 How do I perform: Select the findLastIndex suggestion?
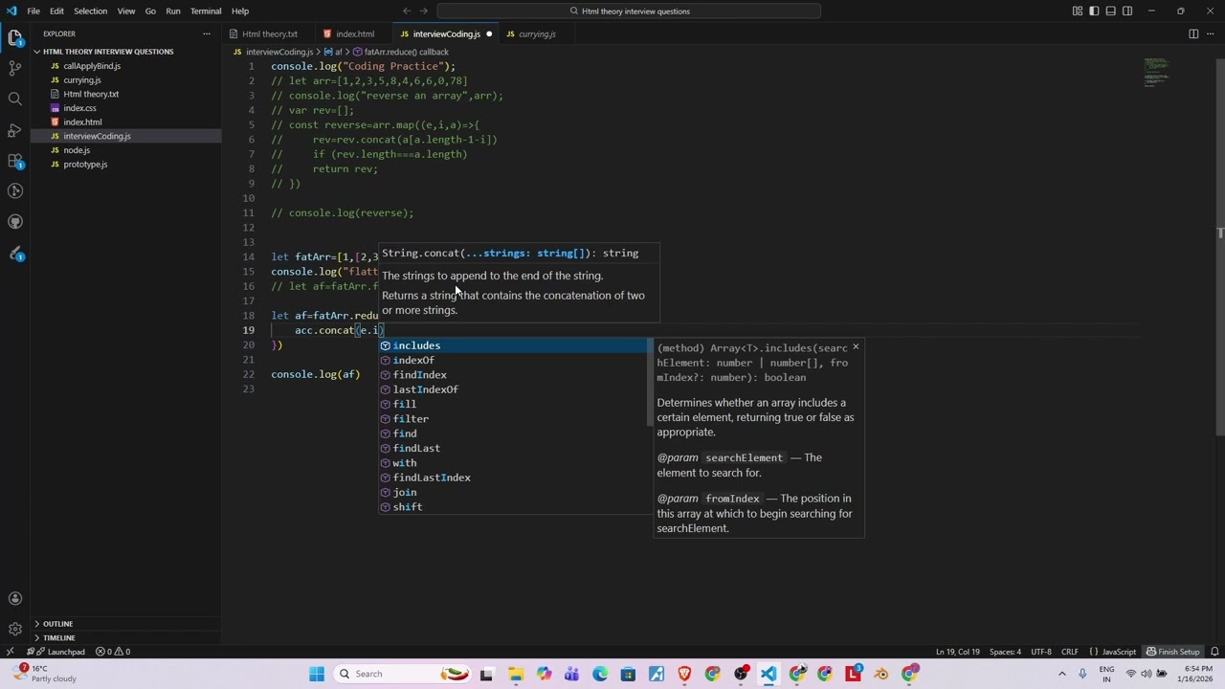pos(515,478)
